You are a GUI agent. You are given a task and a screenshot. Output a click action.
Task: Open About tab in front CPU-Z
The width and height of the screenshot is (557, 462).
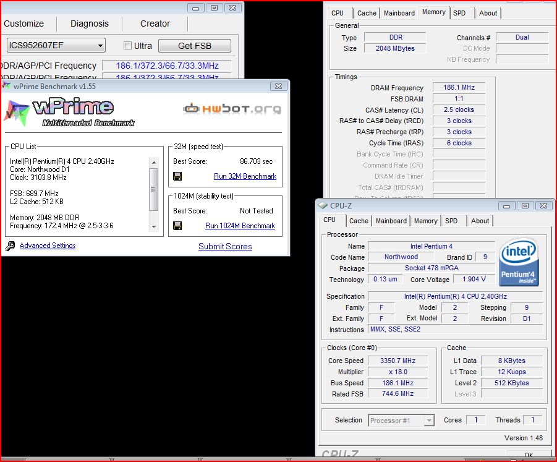coord(480,221)
